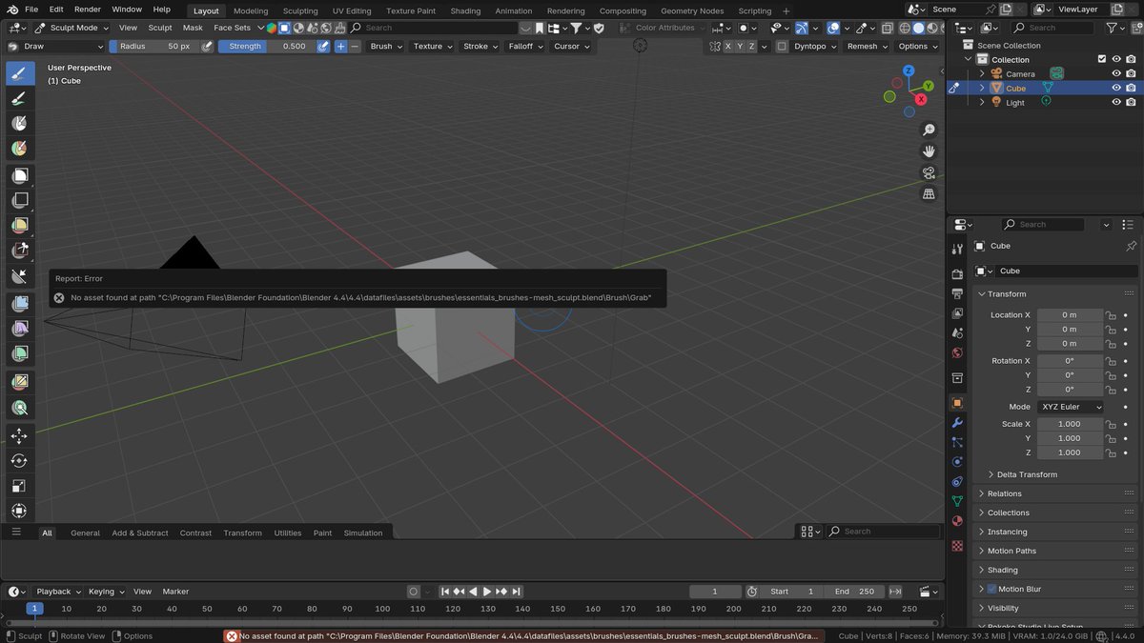Open the Scene properties tab
Screen dimensions: 1144x643
pos(957,332)
